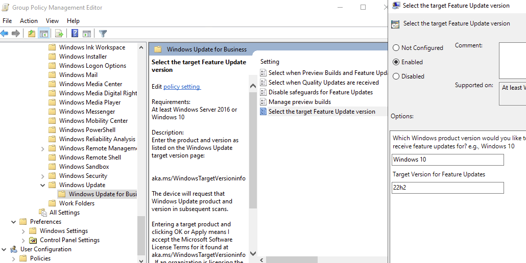This screenshot has height=263, width=526.
Task: Click policy icon beside 'Manage preview builds'
Action: 264,102
